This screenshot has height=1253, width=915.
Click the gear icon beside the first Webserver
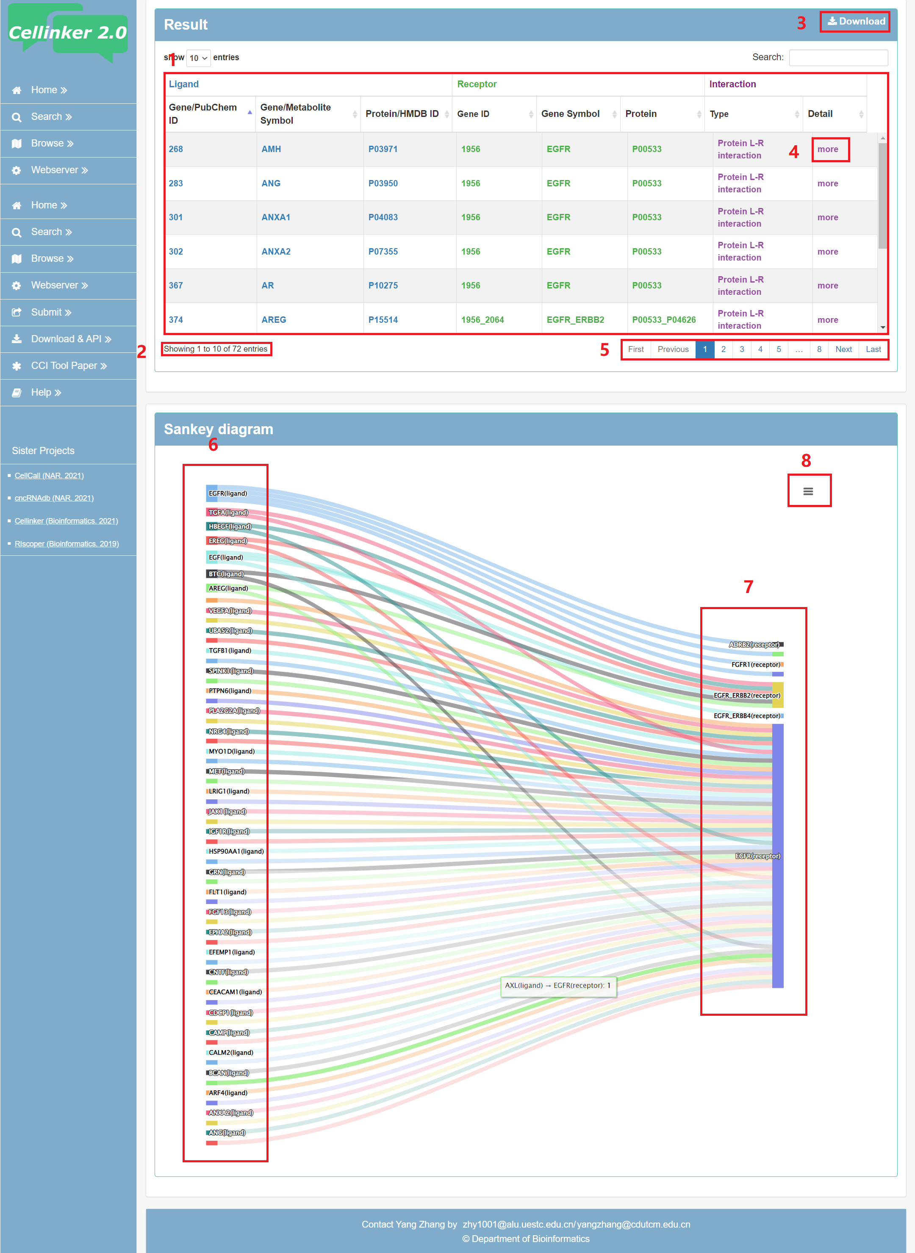[x=17, y=170]
